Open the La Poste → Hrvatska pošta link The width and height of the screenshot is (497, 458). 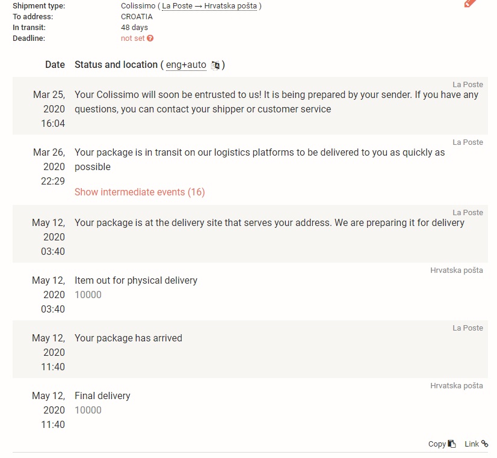point(209,6)
